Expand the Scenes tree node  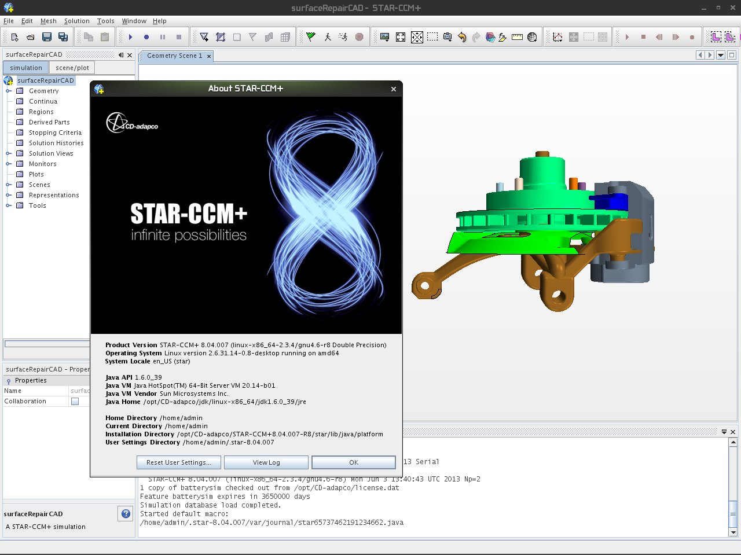[9, 185]
